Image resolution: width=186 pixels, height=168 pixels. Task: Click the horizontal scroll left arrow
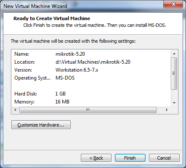15,110
